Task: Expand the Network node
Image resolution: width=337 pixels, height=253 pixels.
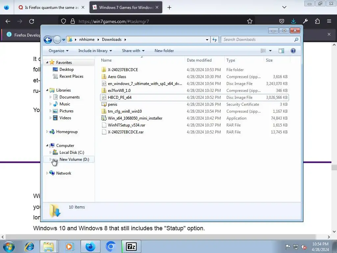Action: coord(47,173)
